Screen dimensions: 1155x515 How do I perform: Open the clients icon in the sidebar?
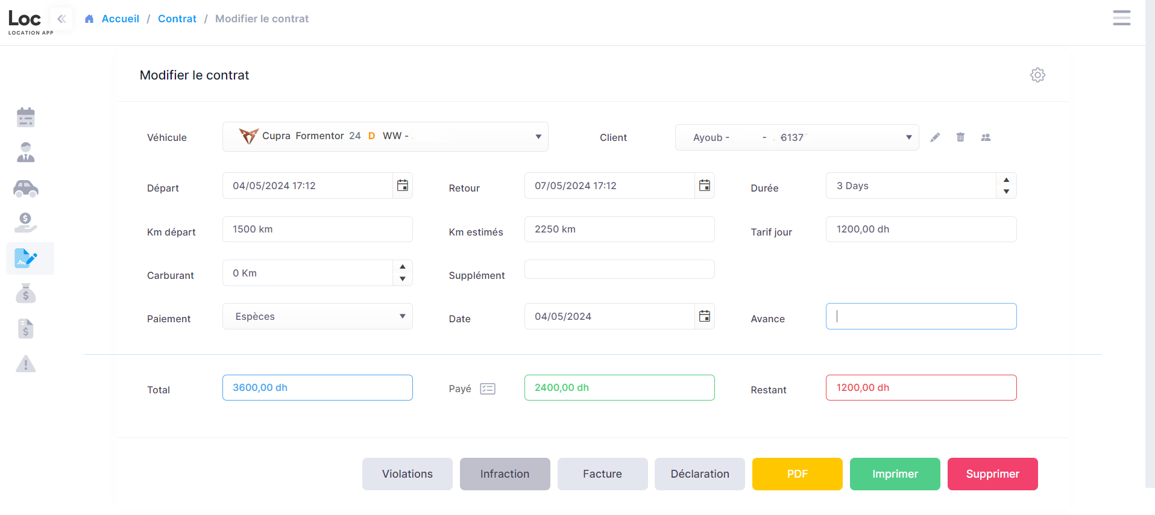(26, 152)
